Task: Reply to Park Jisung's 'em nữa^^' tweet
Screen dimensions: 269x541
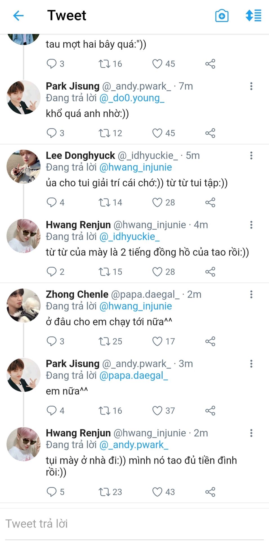Action: tap(51, 411)
